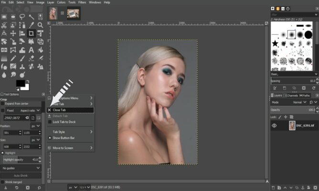The height and width of the screenshot is (191, 319).
Task: Click the black foreground color swatch
Action: (x=20, y=84)
